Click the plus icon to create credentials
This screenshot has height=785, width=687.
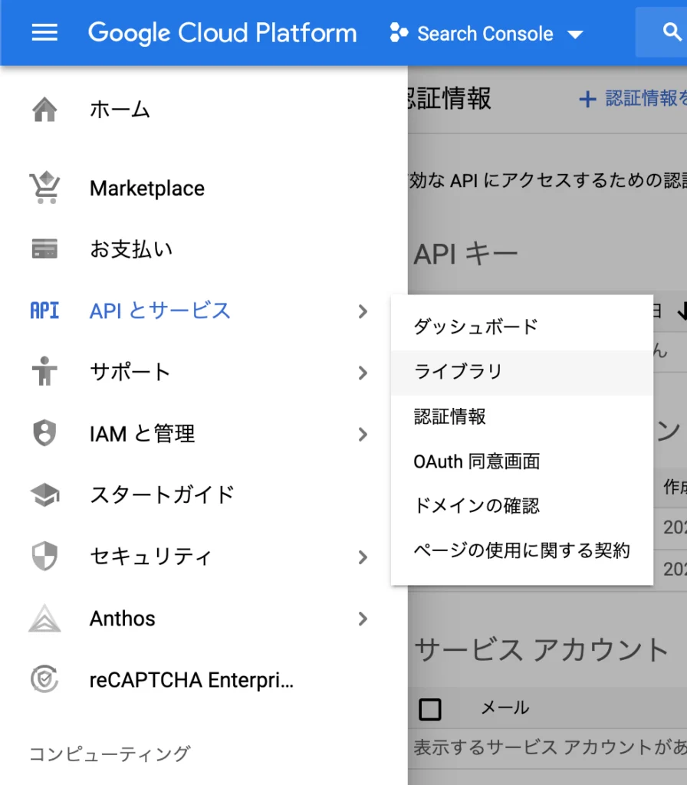click(x=587, y=99)
